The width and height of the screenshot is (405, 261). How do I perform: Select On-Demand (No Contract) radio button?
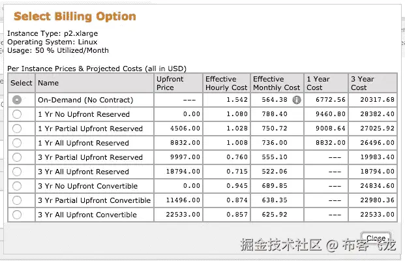[17, 100]
